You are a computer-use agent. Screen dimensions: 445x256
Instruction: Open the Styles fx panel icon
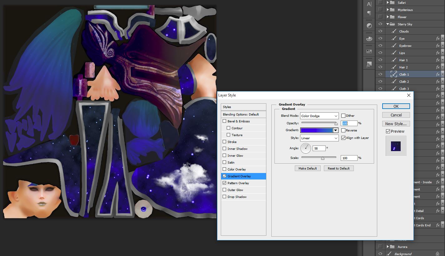(369, 65)
